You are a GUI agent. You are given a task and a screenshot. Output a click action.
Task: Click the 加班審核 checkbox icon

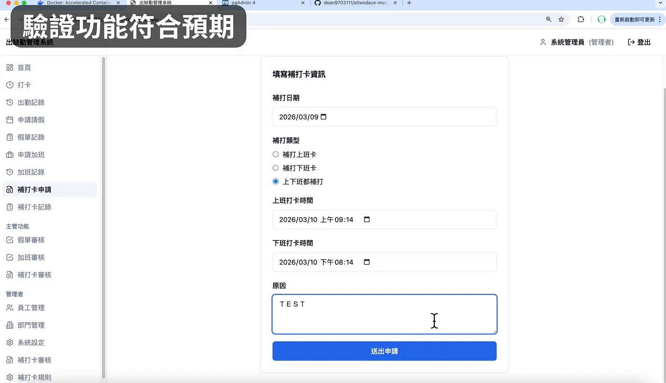[x=10, y=257]
